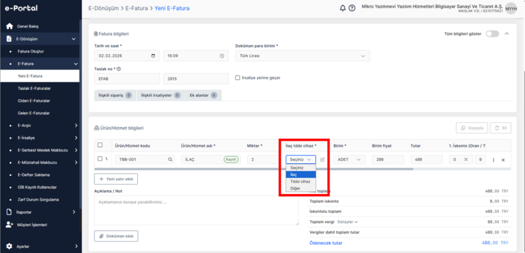Image resolution: width=525 pixels, height=253 pixels.
Task: Tick the checkbox for row 1
Action: coord(100,159)
